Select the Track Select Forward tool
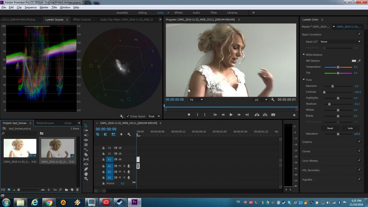 coord(86,131)
